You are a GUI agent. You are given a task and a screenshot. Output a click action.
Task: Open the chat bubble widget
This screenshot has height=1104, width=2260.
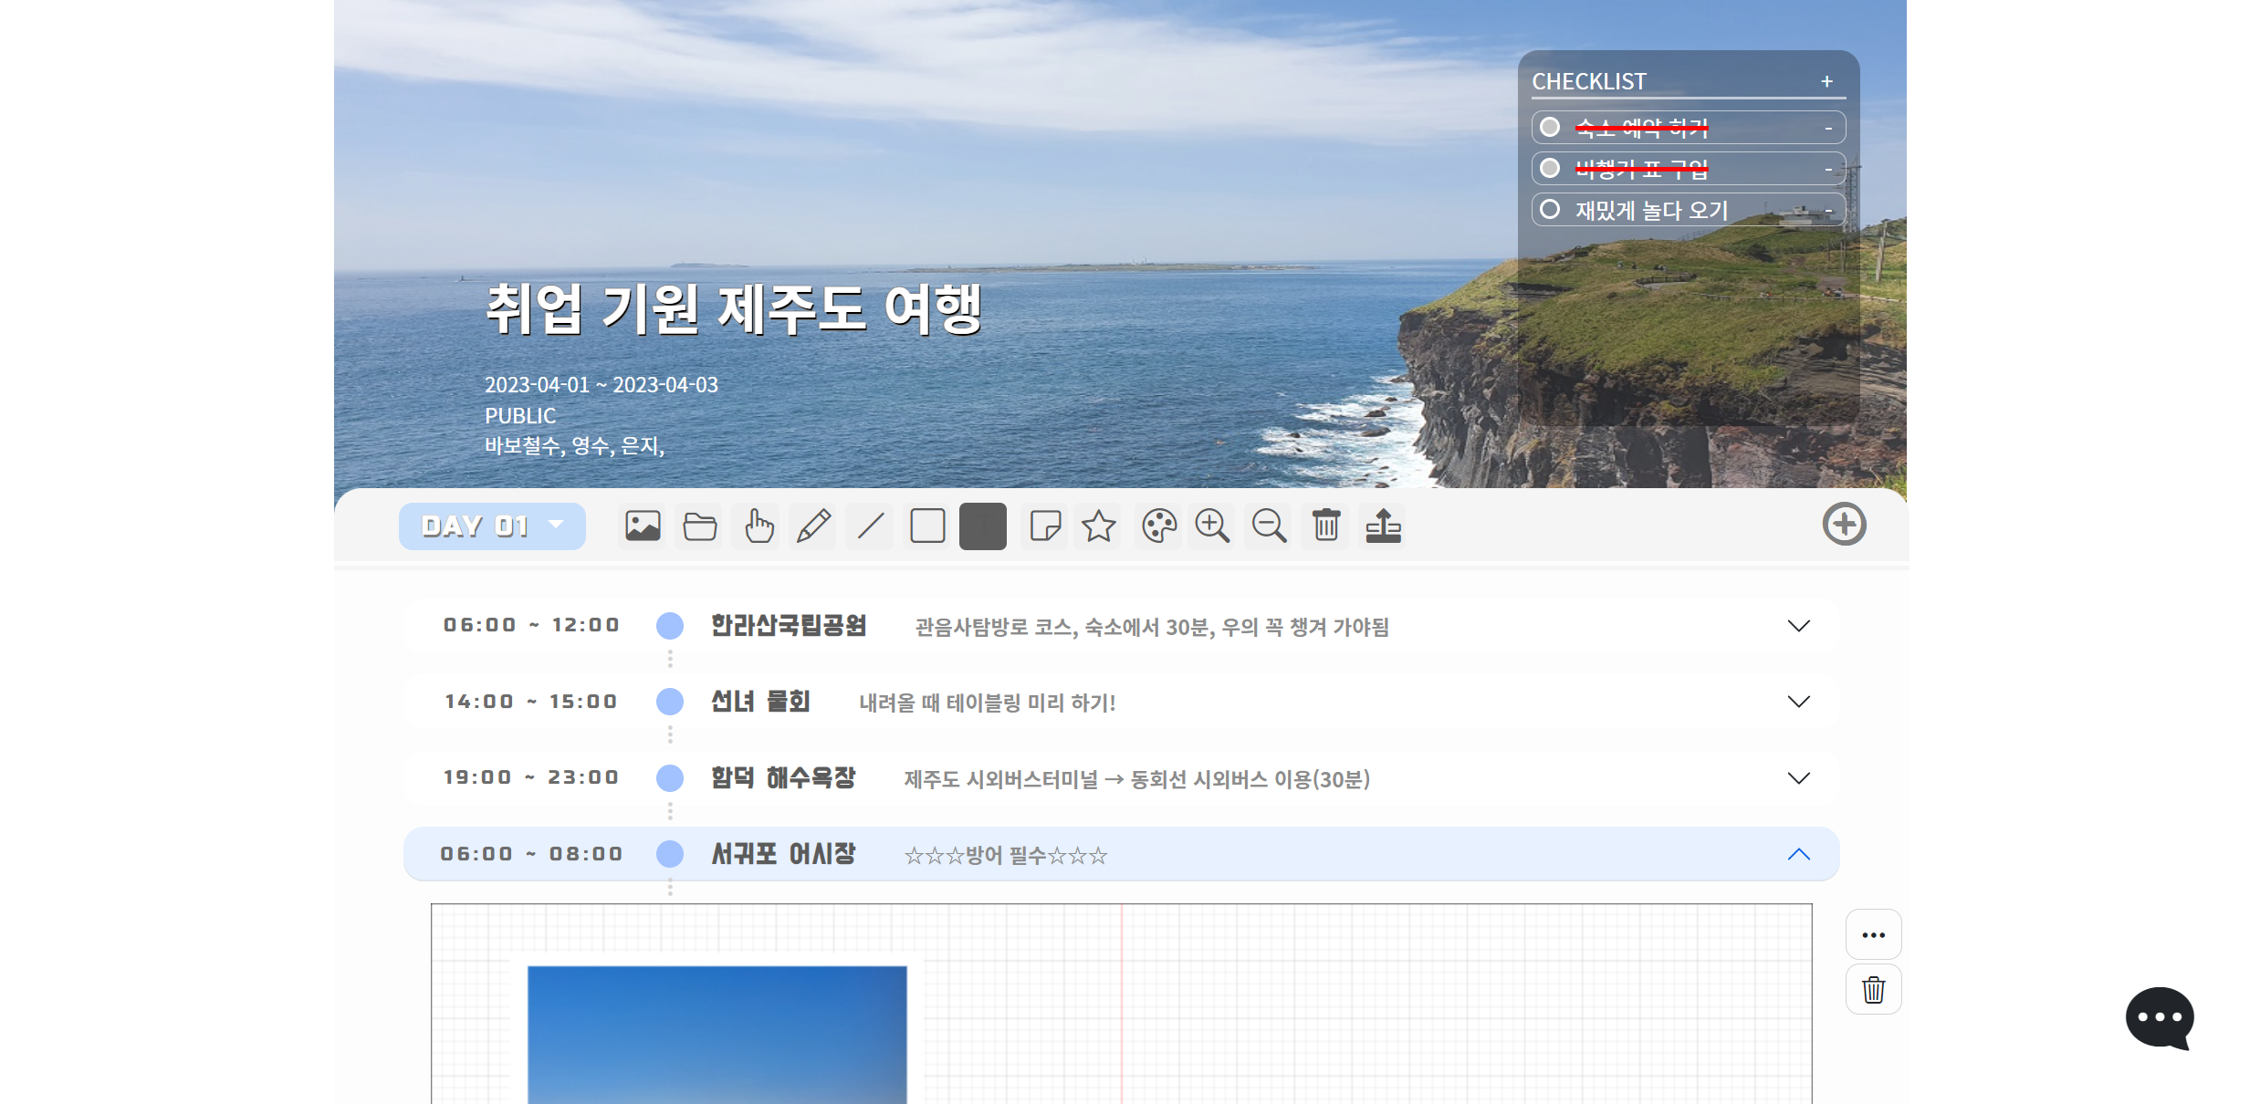[x=2159, y=1017]
